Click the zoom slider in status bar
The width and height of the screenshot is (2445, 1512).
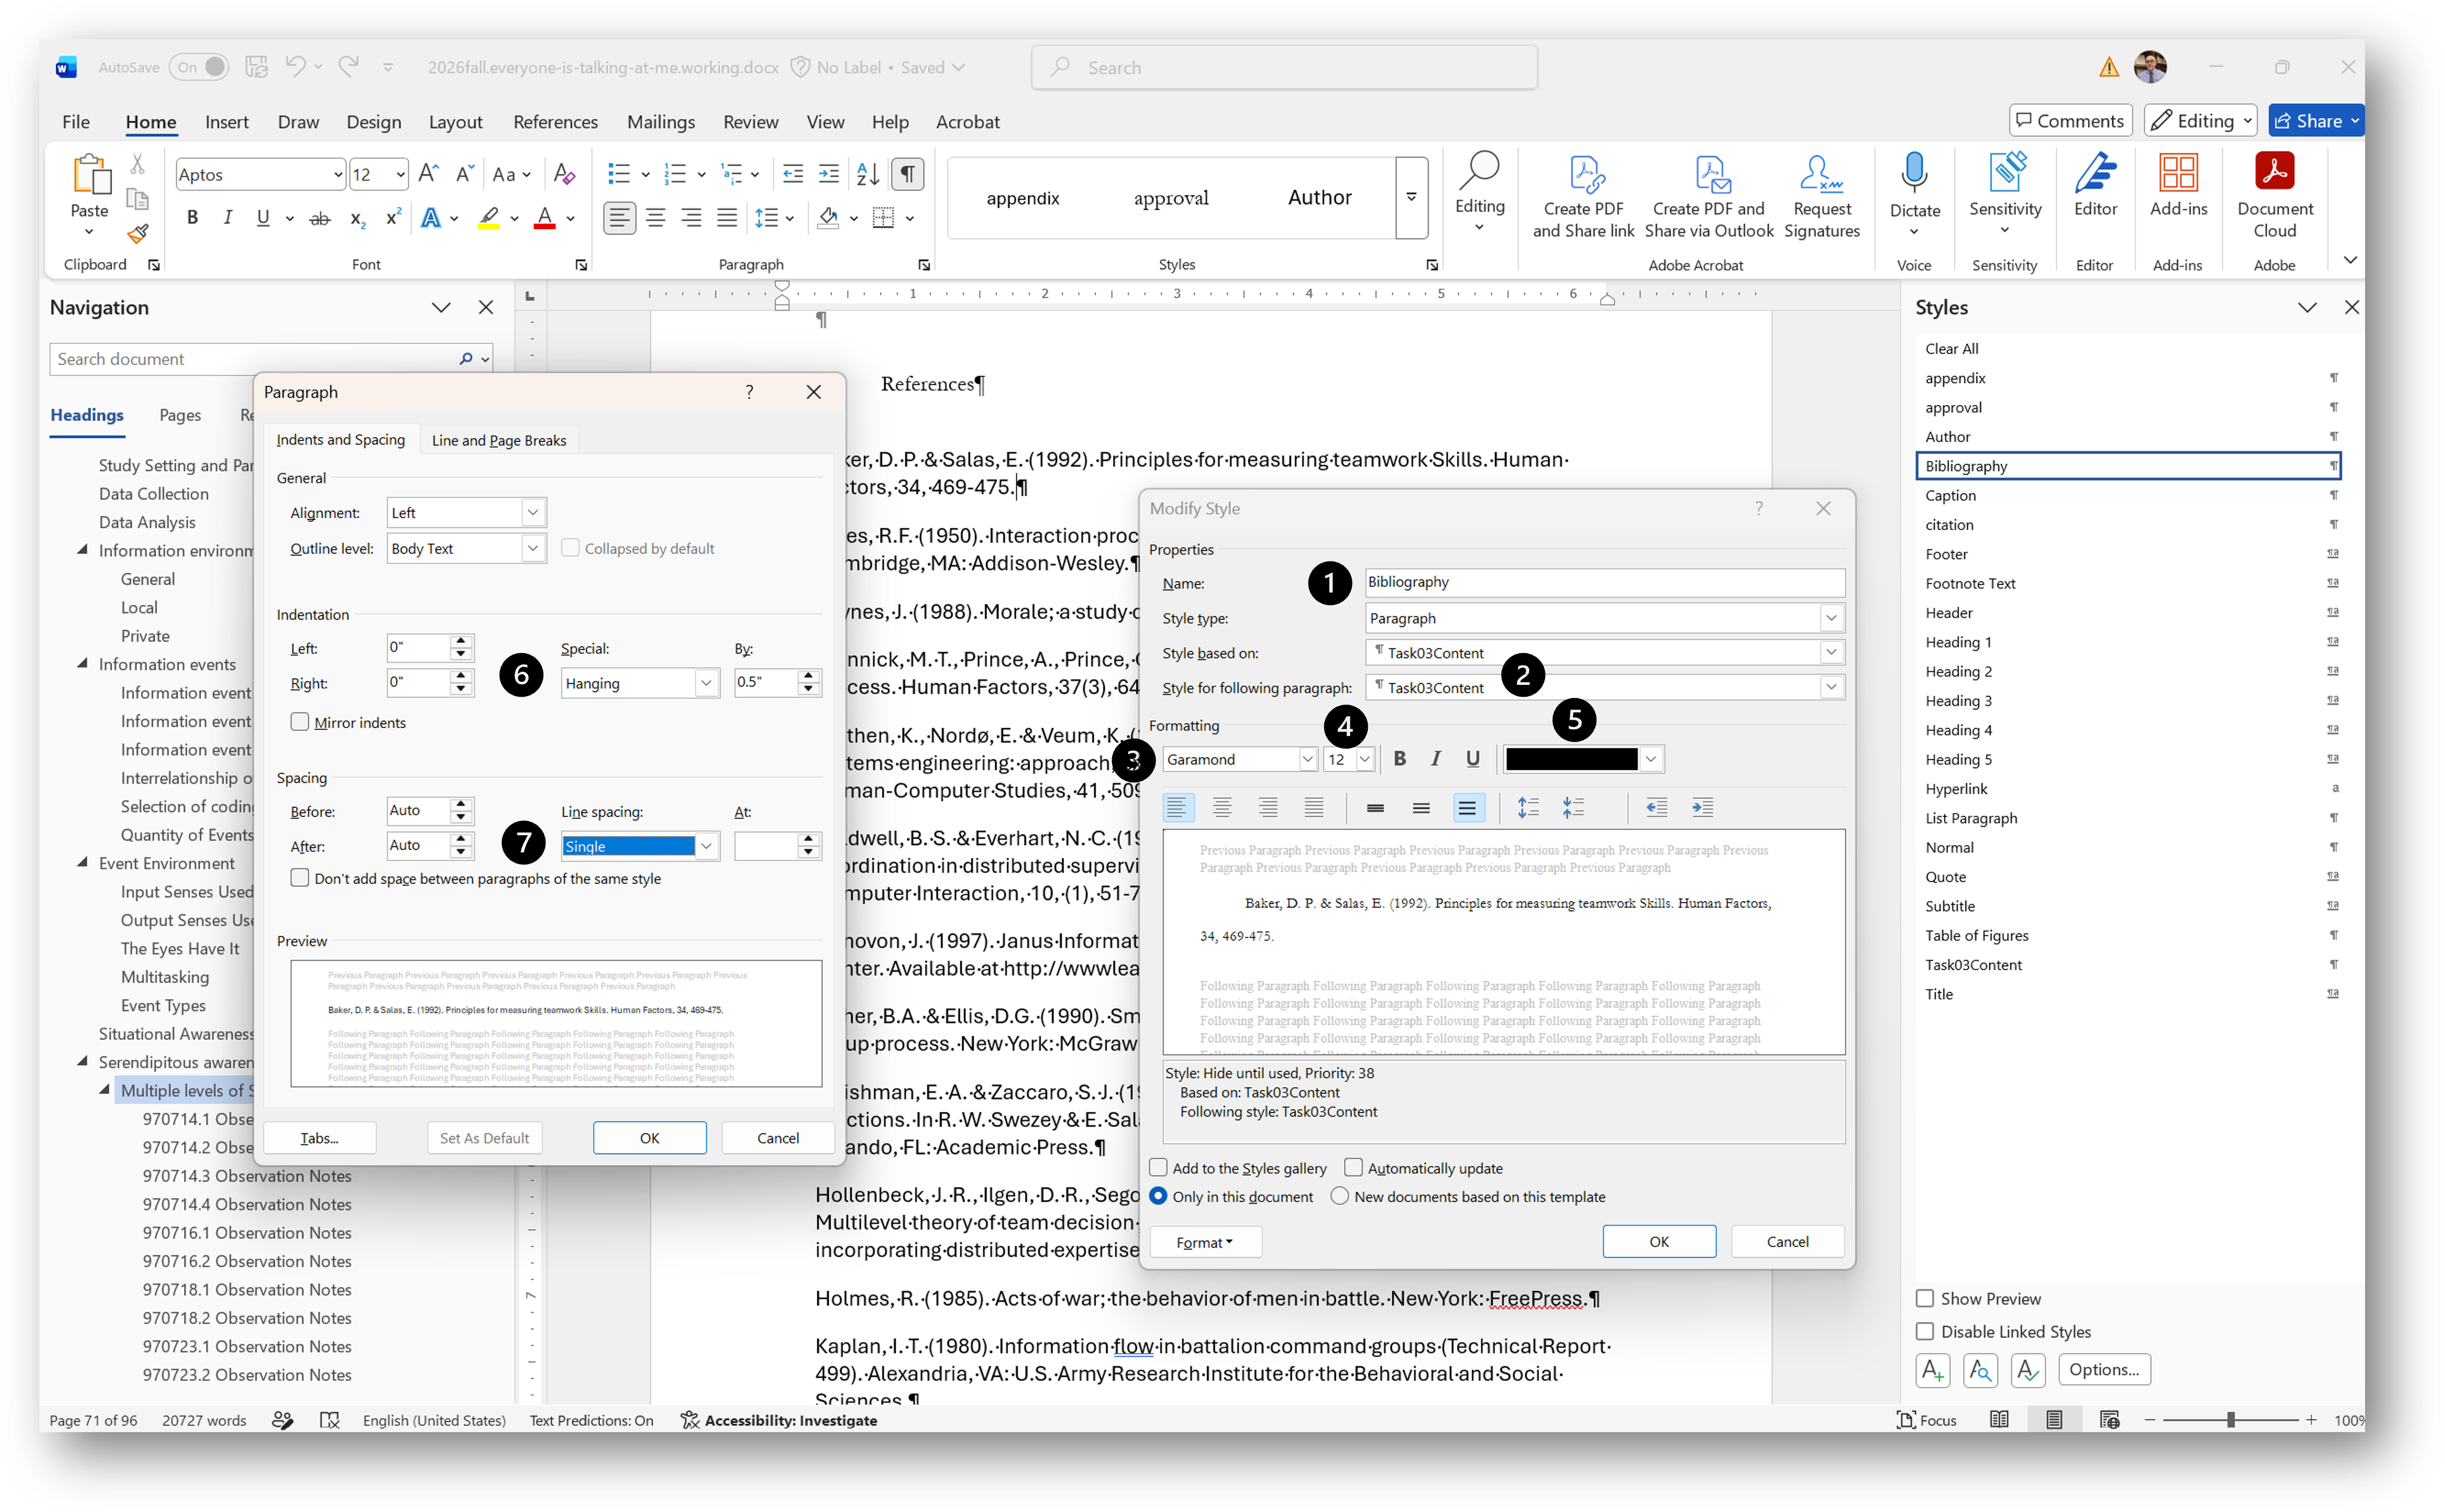tap(2229, 1420)
